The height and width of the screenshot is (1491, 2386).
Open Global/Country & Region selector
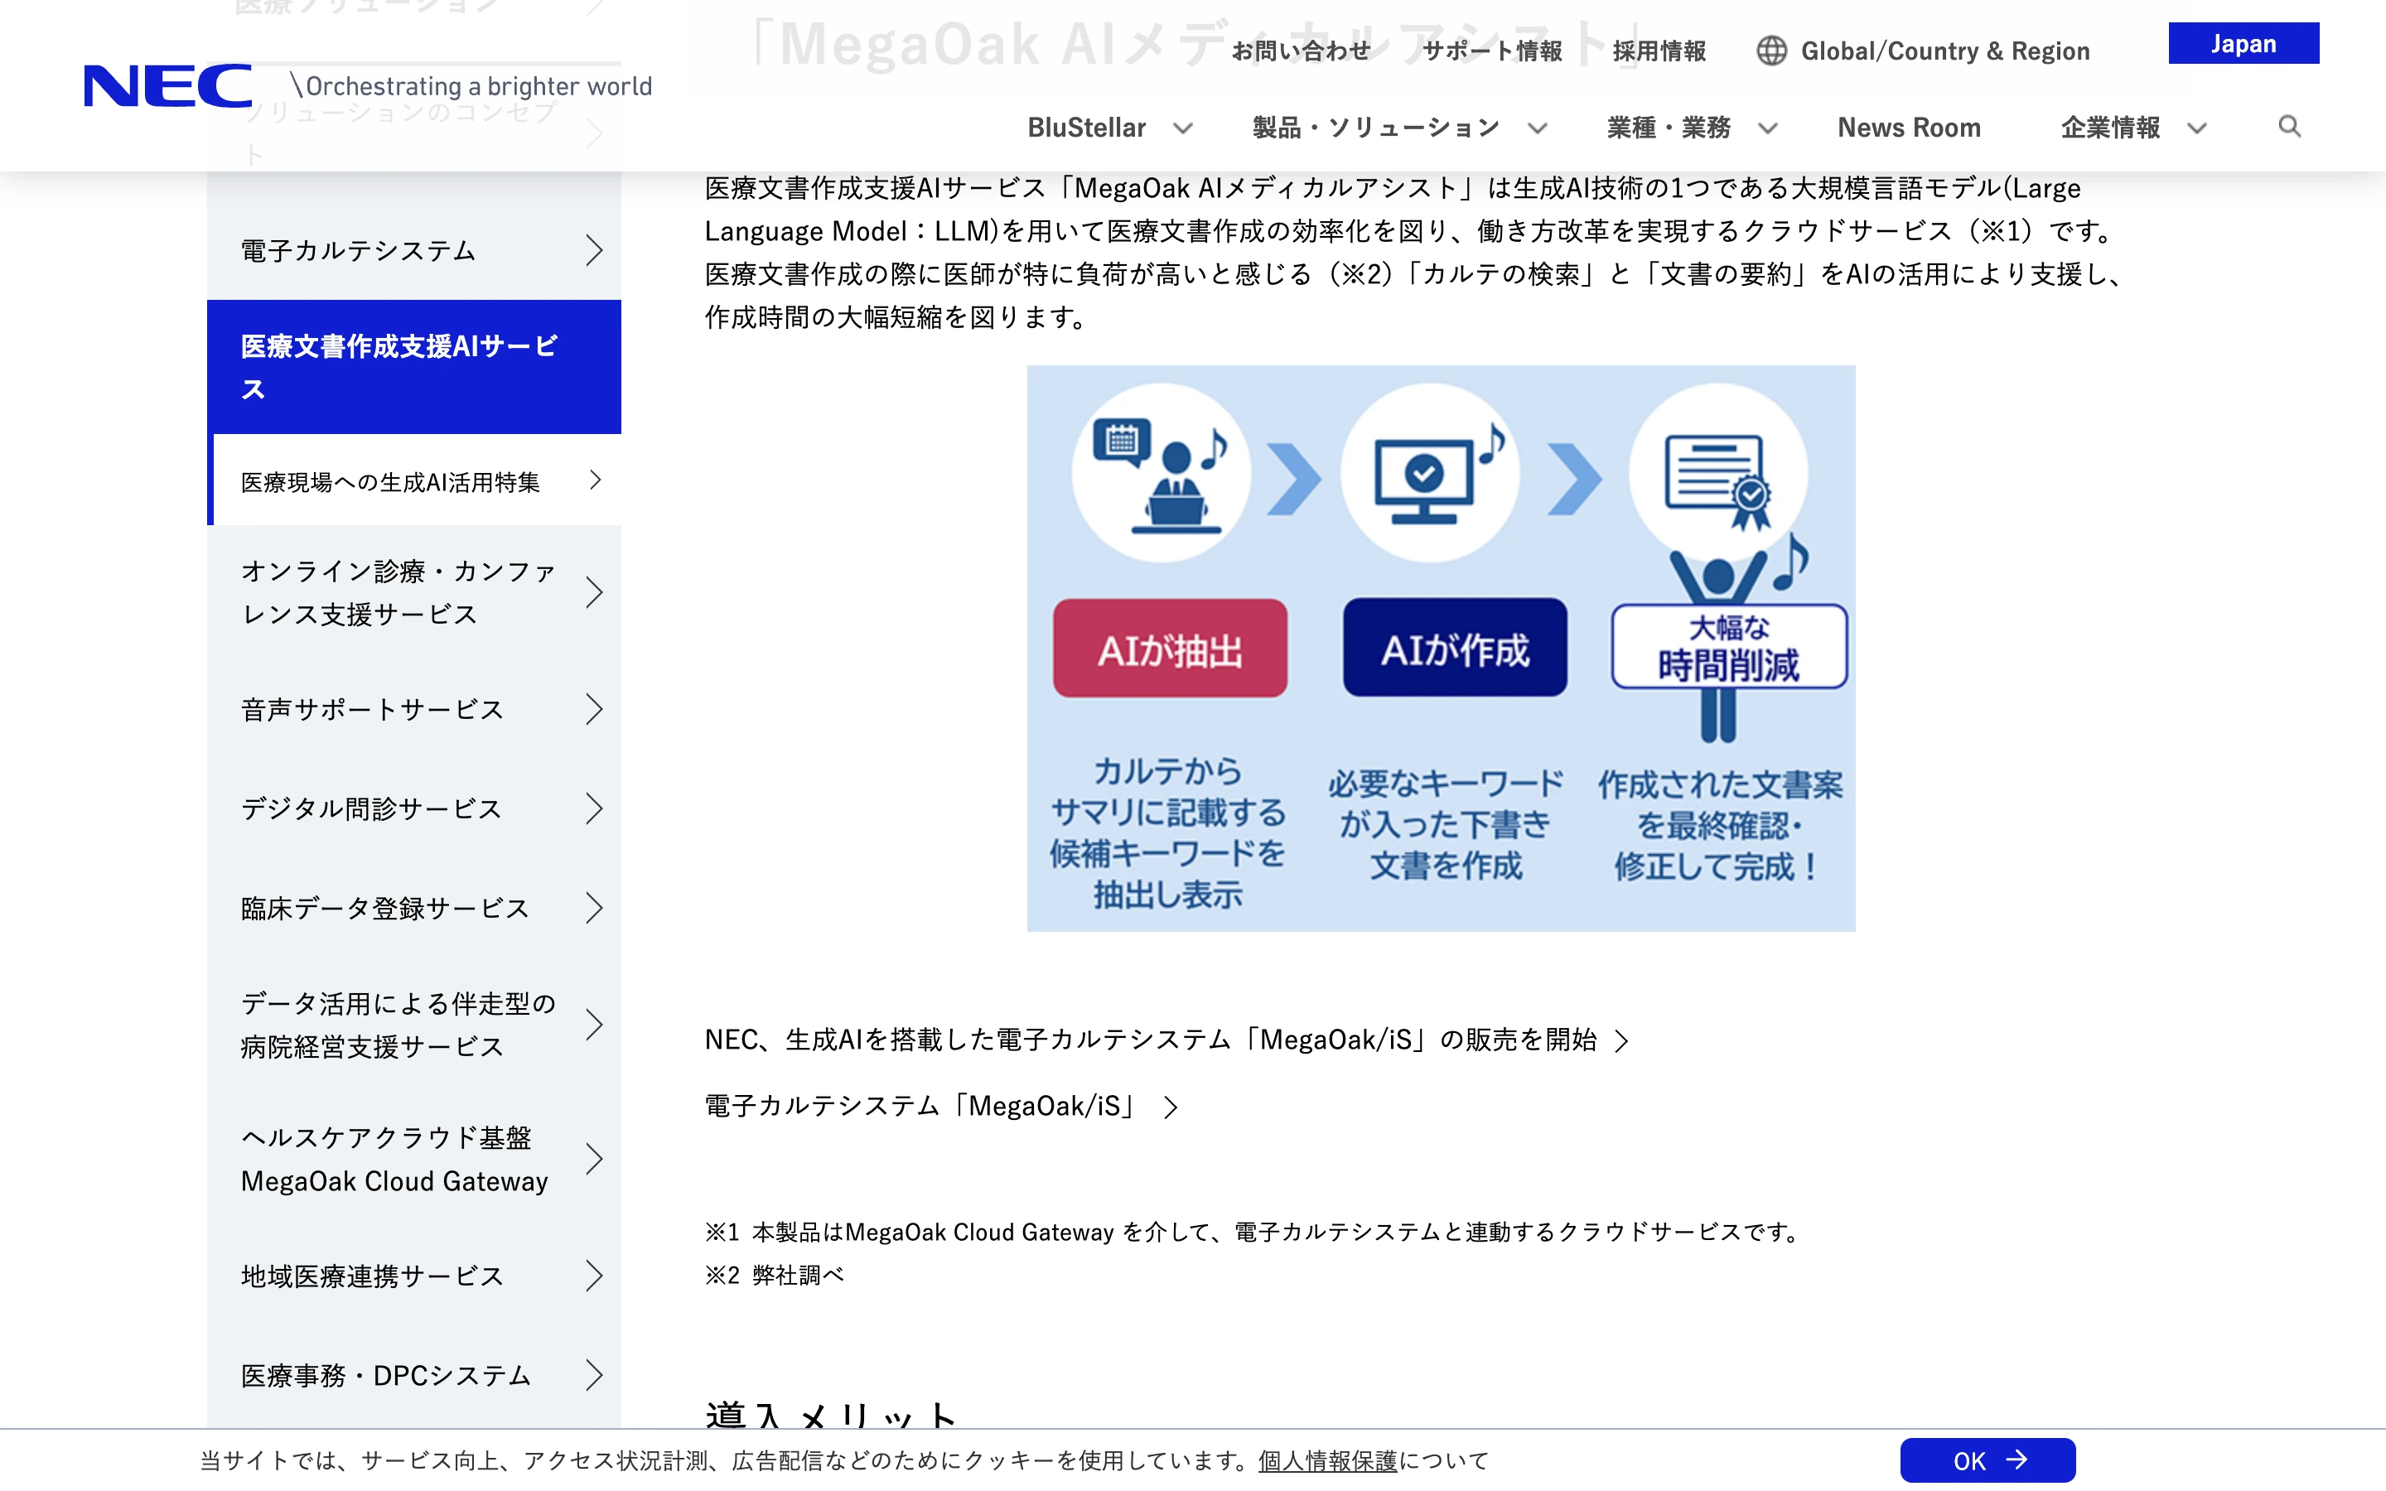pos(1923,51)
